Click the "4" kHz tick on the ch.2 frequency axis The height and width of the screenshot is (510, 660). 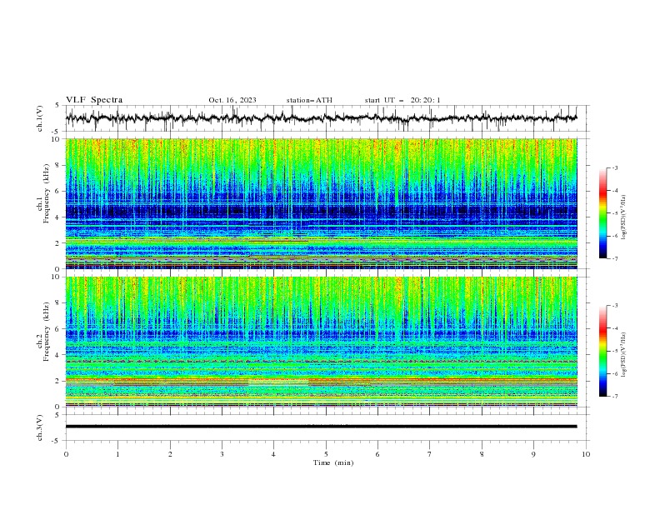coord(58,355)
